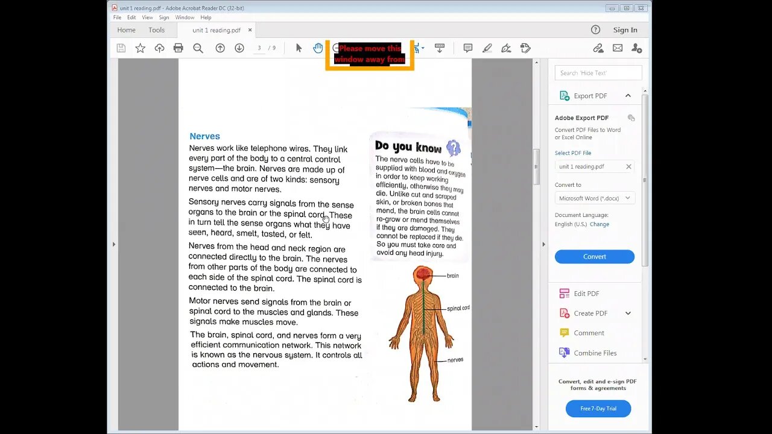
Task: Click the Combine Files tool icon
Action: tap(565, 353)
